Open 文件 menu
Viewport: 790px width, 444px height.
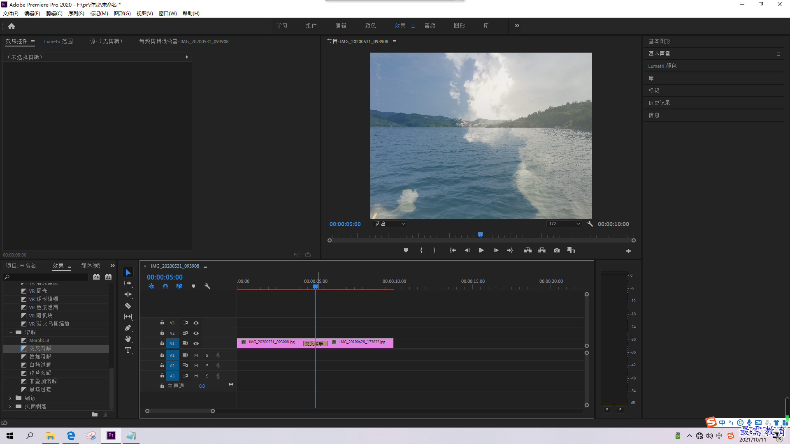11,14
